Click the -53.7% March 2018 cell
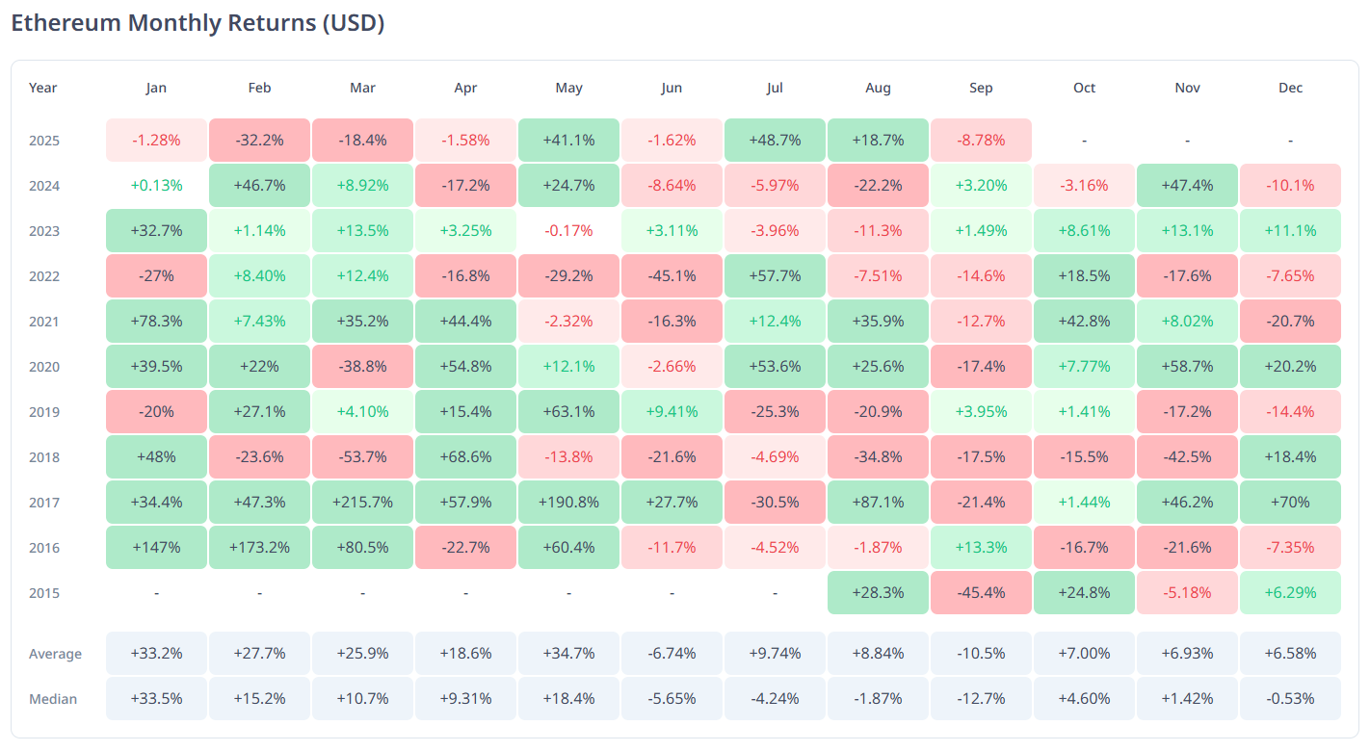1370x751 pixels. (x=362, y=457)
